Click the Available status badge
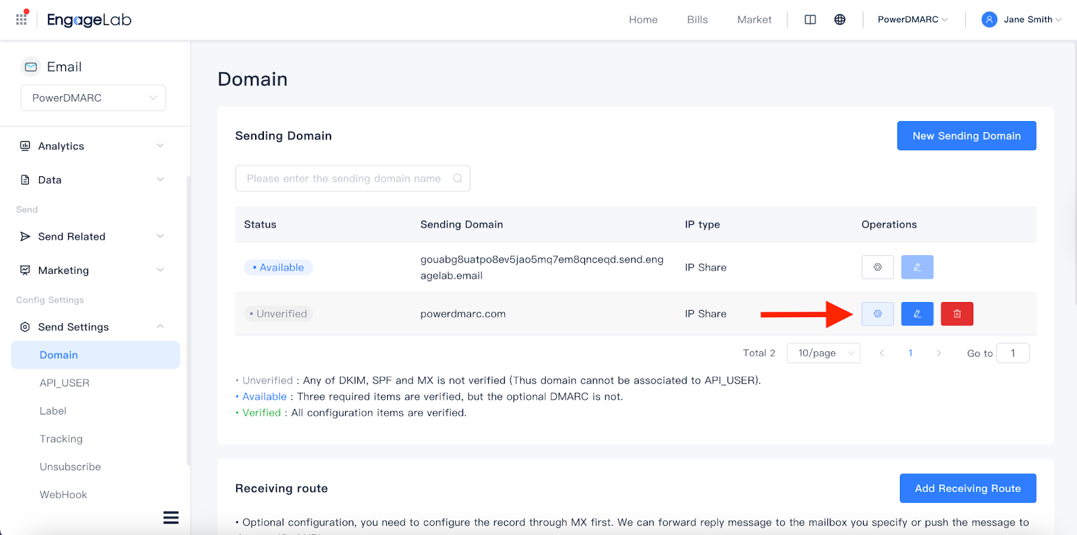This screenshot has width=1077, height=535. 279,267
